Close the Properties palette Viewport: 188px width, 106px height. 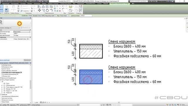(x=30, y=18)
